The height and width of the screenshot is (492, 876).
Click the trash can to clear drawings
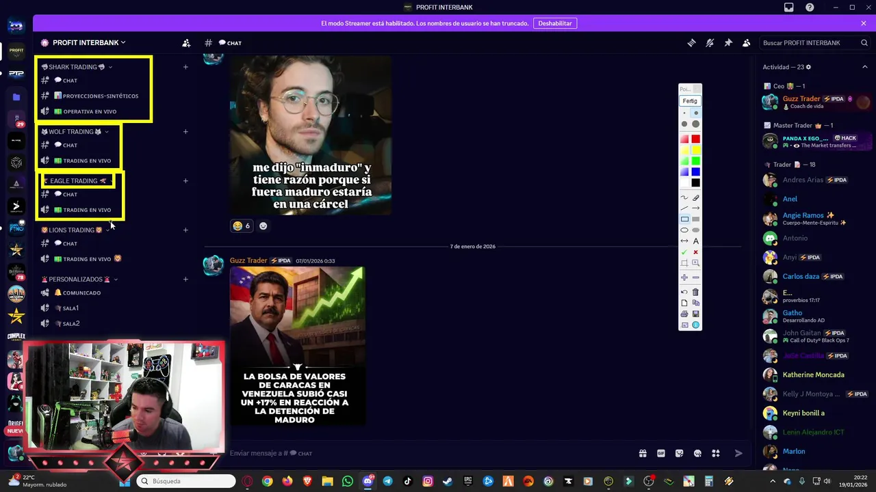(696, 292)
